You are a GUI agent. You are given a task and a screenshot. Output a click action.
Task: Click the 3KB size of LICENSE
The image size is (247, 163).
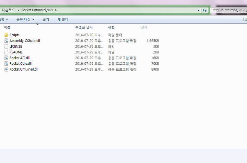point(156,46)
